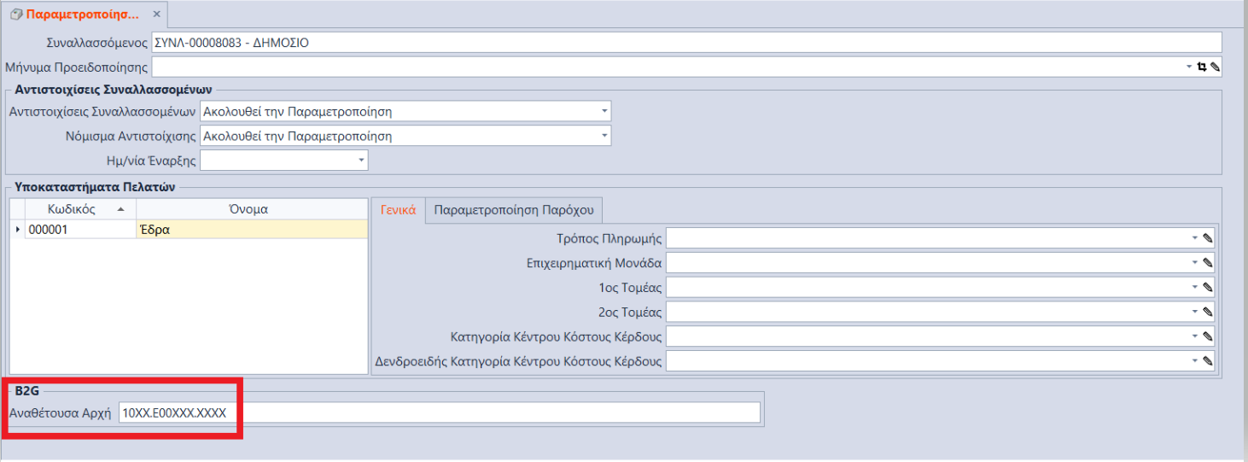Click the Όνομα column header
The height and width of the screenshot is (462, 1248).
pos(252,209)
